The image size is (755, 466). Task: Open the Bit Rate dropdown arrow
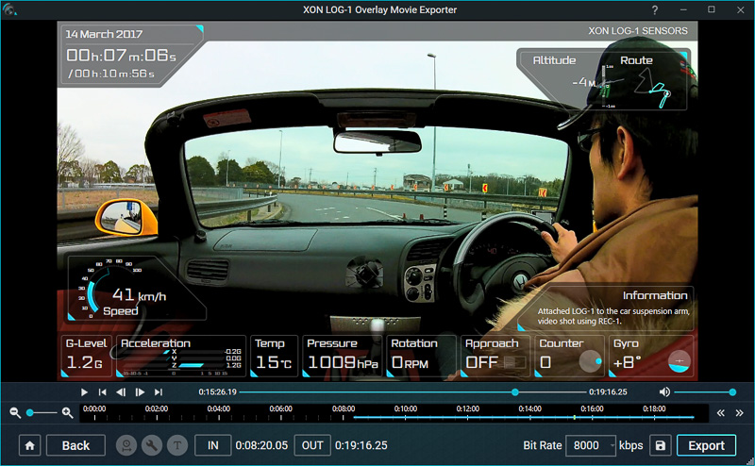tap(612, 446)
